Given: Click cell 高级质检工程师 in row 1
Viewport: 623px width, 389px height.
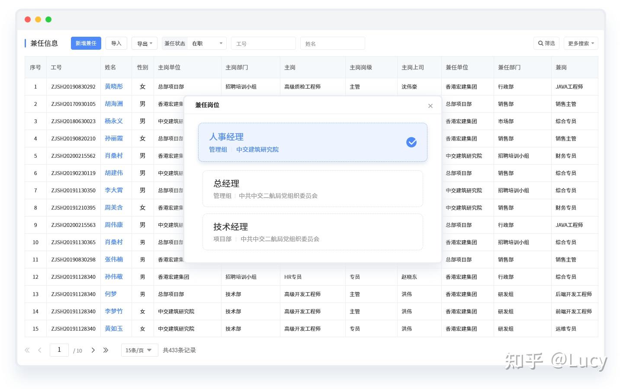Looking at the screenshot, I should click(x=302, y=86).
